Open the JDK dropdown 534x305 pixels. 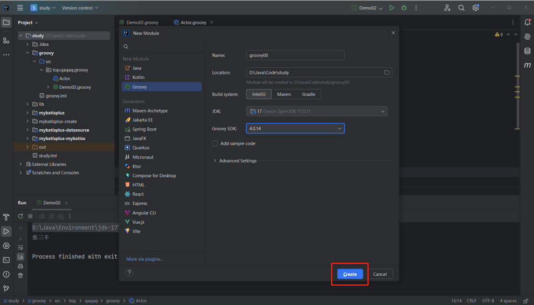317,111
